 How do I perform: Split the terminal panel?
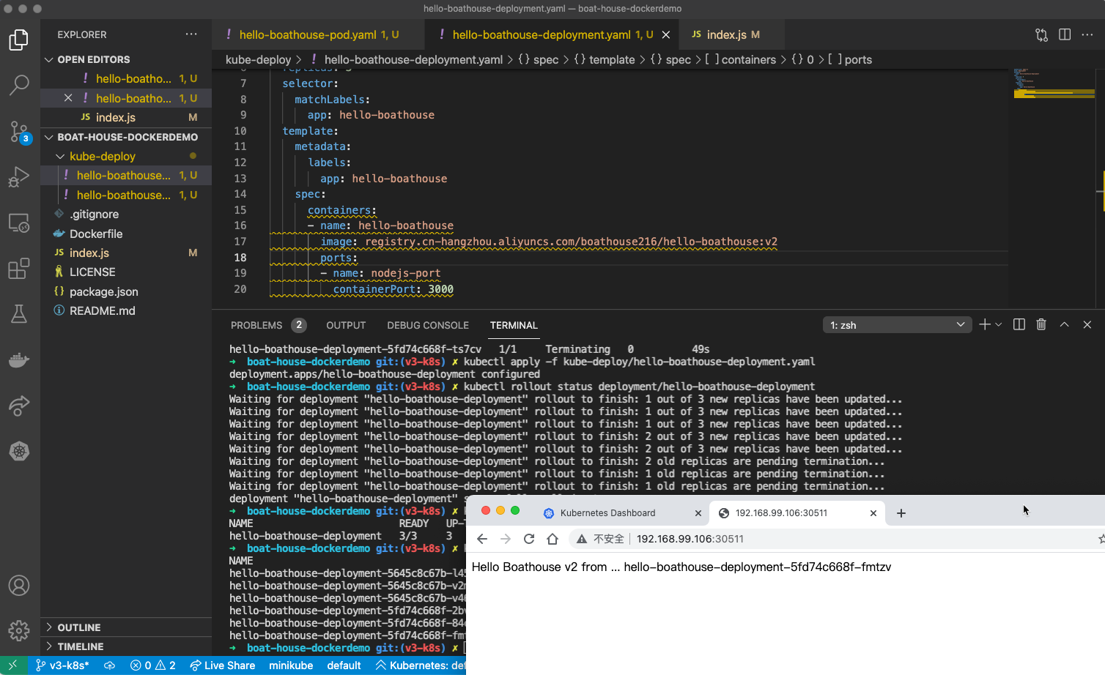[1019, 324]
